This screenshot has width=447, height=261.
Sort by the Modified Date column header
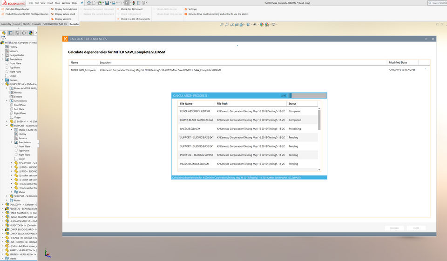[x=402, y=62]
